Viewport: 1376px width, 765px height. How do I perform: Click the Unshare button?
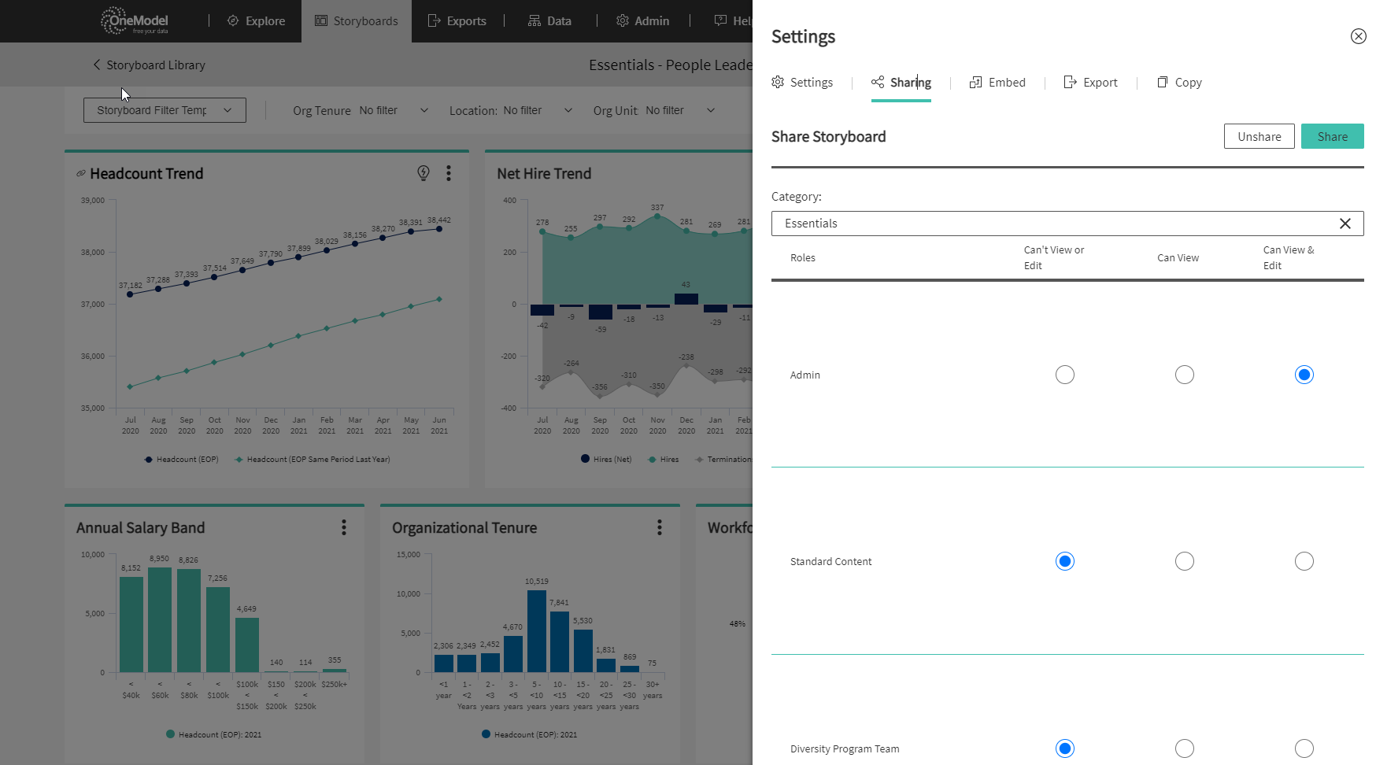tap(1259, 136)
